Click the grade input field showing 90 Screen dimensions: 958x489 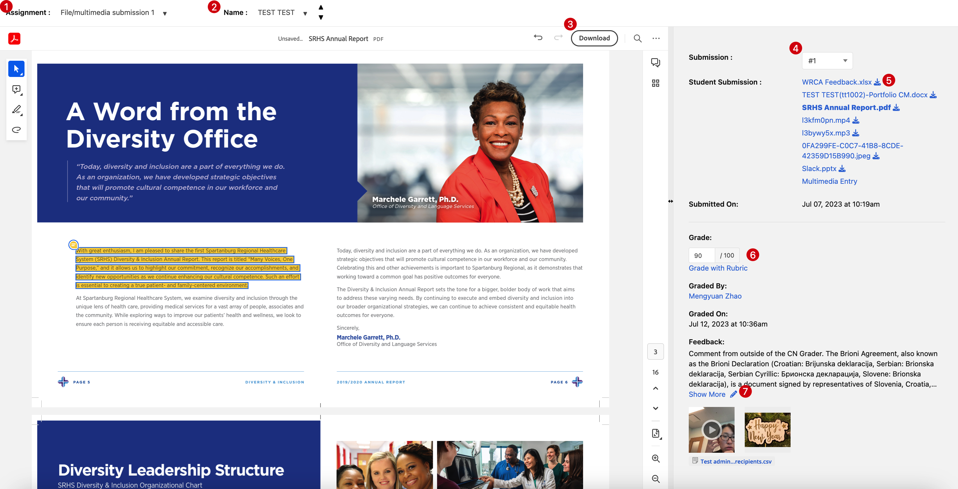701,255
